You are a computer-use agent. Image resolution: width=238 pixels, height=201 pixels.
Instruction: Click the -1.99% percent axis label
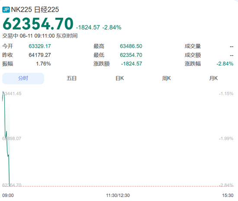(x=226, y=139)
